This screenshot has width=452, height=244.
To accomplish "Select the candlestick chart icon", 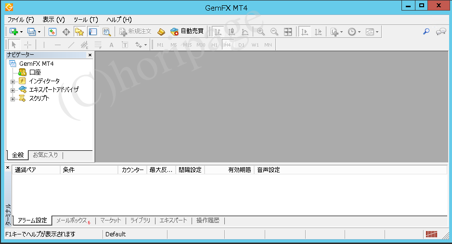I will [x=232, y=32].
